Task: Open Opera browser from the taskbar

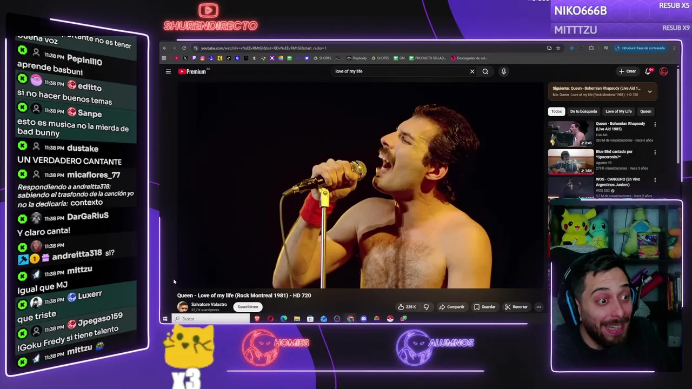Action: [x=270, y=319]
